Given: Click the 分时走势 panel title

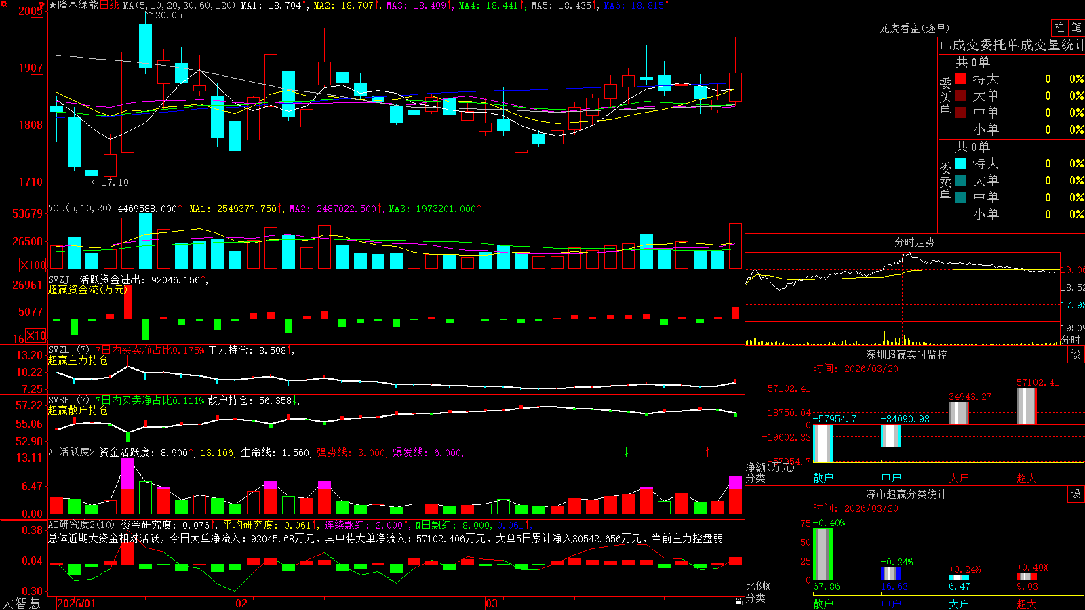Looking at the screenshot, I should coord(914,242).
